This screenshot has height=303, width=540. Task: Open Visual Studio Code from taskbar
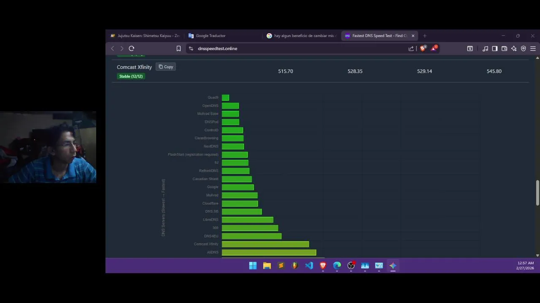(x=309, y=266)
